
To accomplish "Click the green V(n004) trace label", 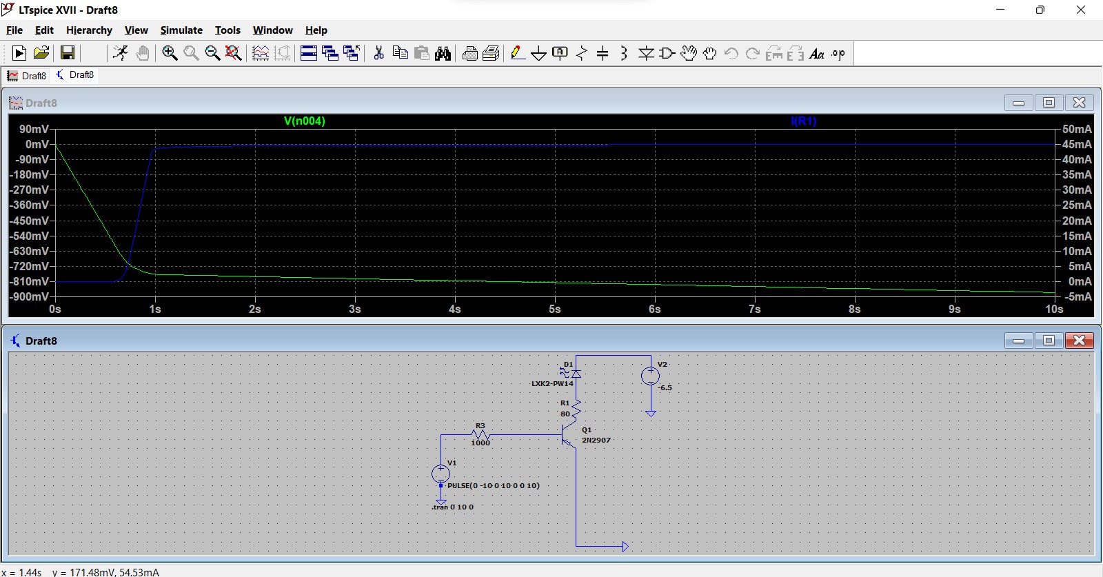I will 305,121.
